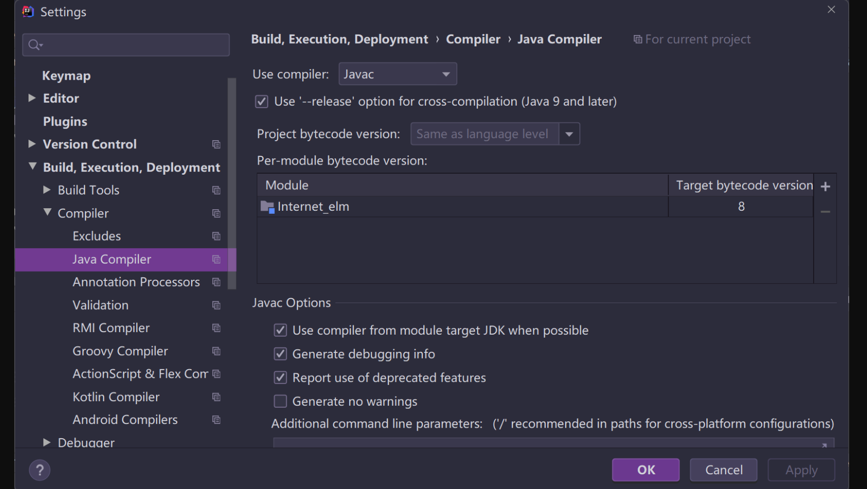Toggle Use compiler from module target JDK
This screenshot has height=489, width=867.
[x=280, y=331]
